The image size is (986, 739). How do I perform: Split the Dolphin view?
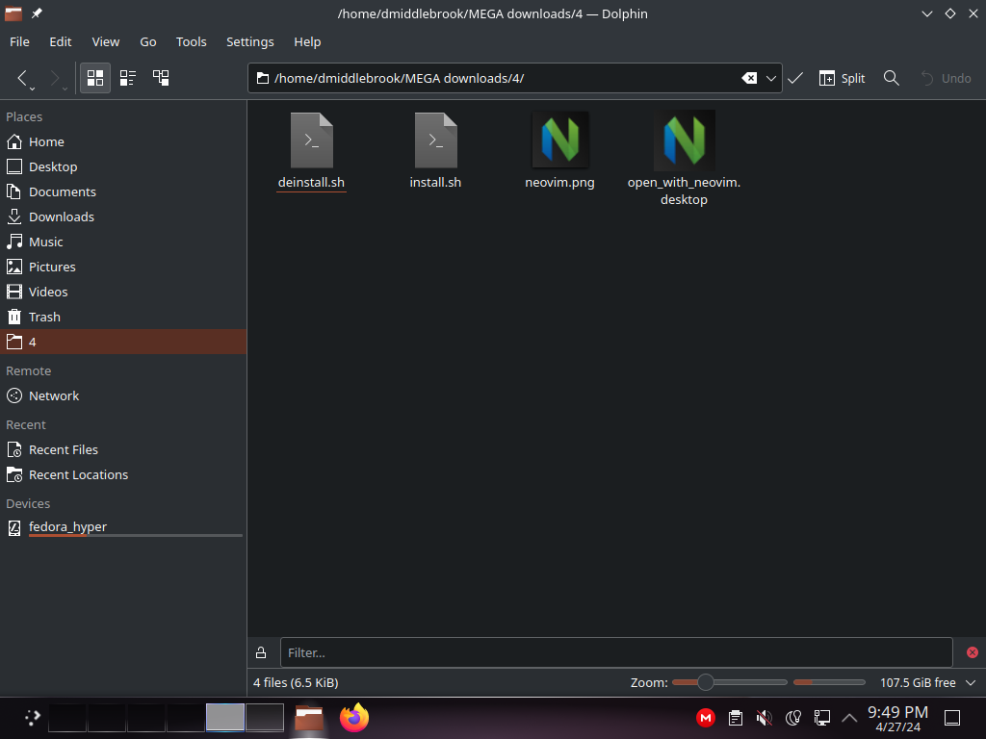(842, 78)
